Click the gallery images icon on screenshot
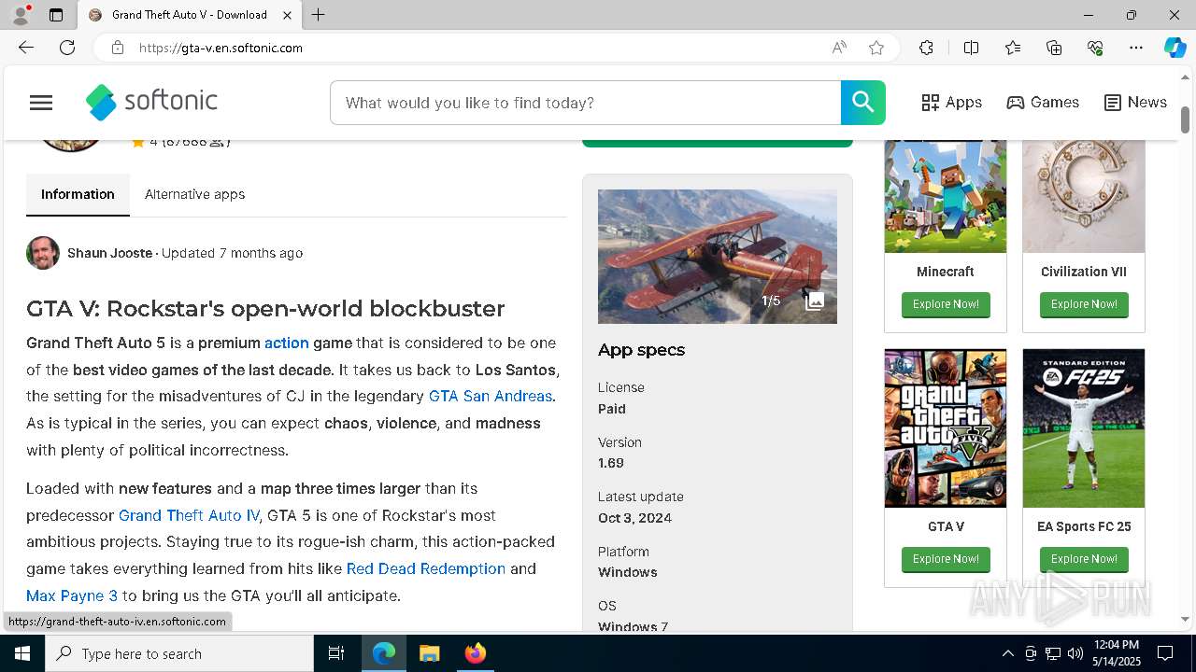This screenshot has height=672, width=1196. (815, 301)
